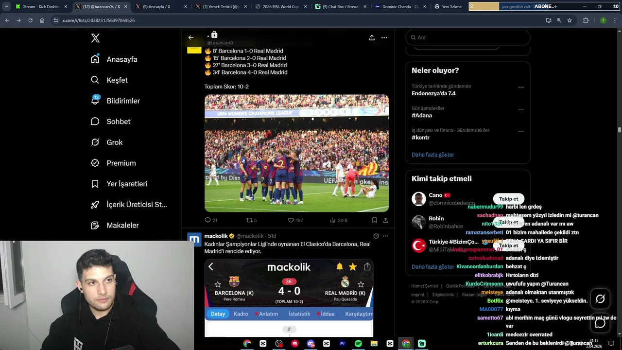Click the Grok icon on mackolik post

pyautogui.click(x=376, y=236)
